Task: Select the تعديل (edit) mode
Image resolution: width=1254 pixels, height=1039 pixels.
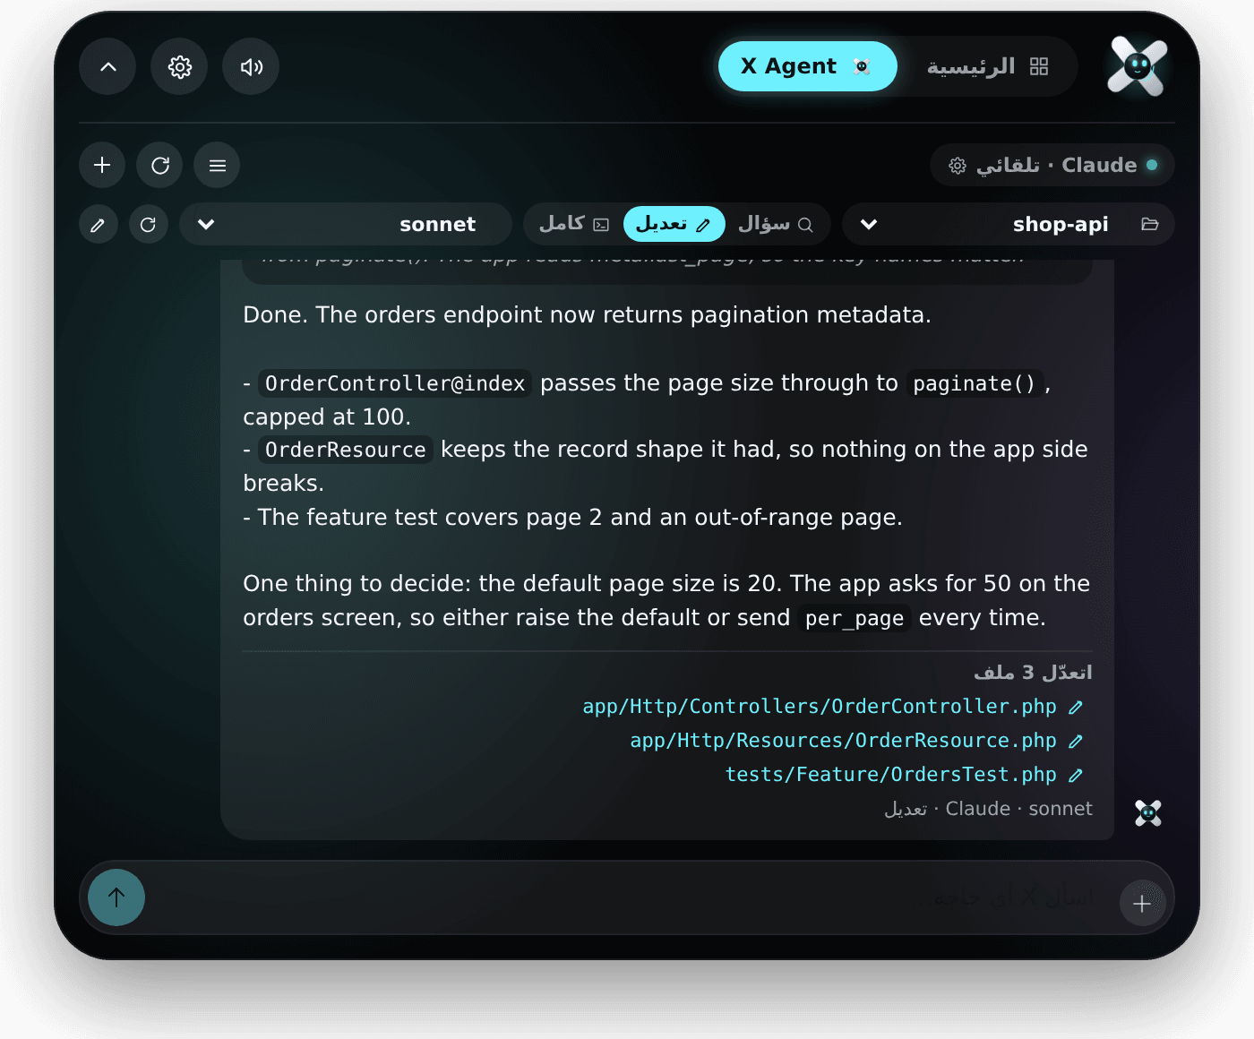Action: tap(674, 224)
